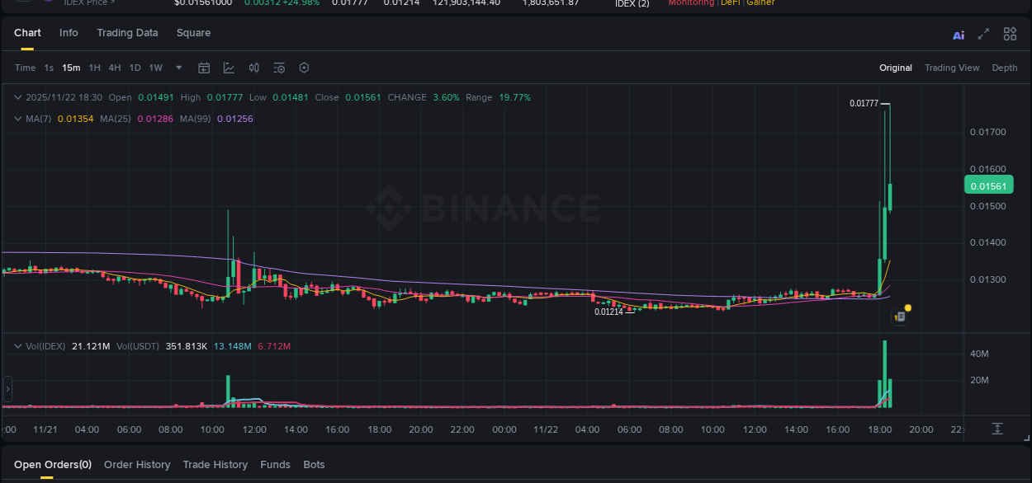1032x483 pixels.
Task: Open the orderbook widget with yellow notification dot
Action: (899, 316)
